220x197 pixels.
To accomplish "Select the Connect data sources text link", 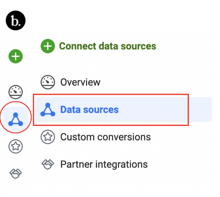I will (x=108, y=46).
